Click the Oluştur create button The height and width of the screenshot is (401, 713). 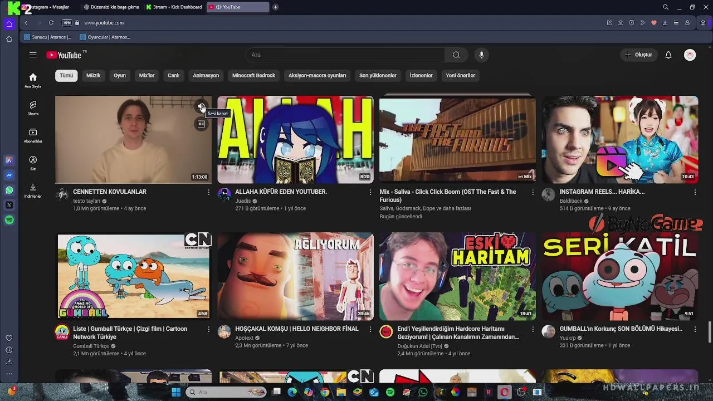[x=638, y=55]
